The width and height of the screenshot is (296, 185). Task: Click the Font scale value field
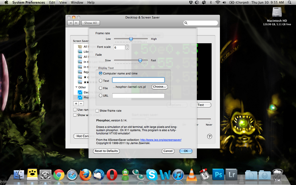coord(119,47)
